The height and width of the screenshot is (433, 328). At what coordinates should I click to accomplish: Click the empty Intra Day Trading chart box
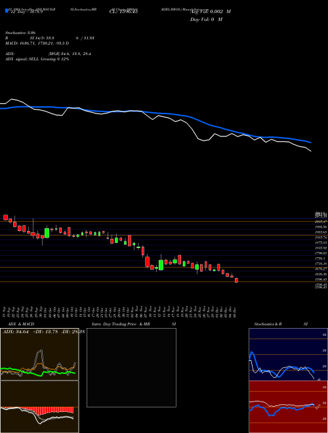(131, 367)
